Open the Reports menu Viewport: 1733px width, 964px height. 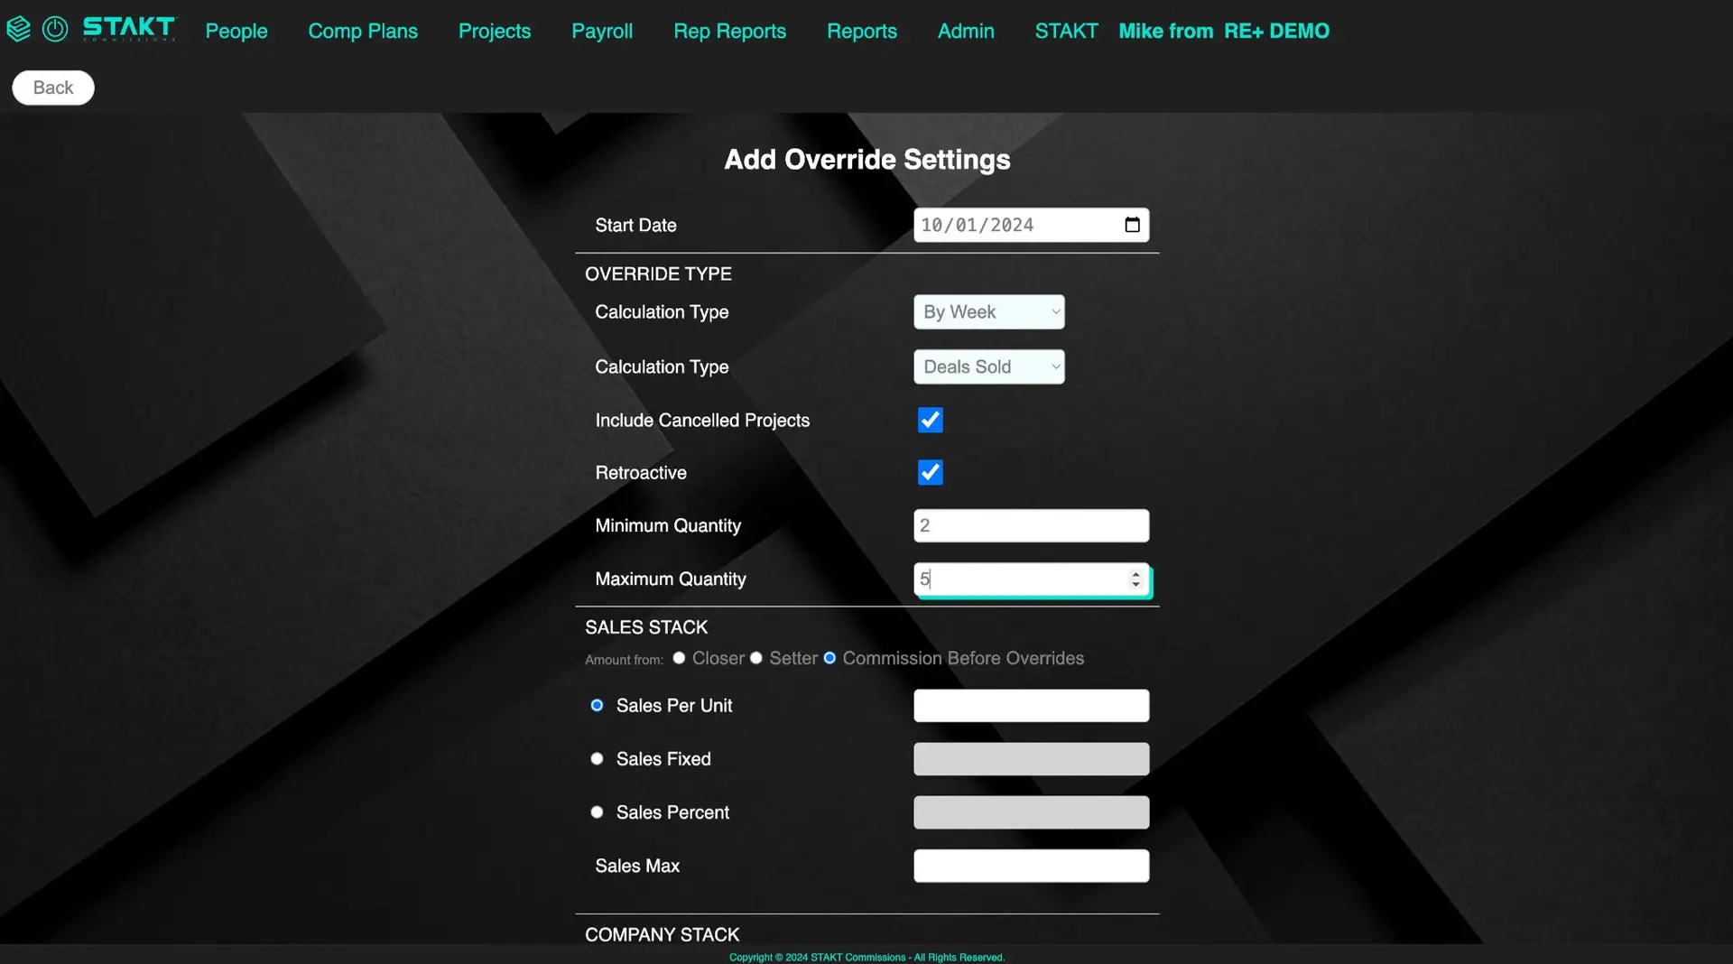862,31
